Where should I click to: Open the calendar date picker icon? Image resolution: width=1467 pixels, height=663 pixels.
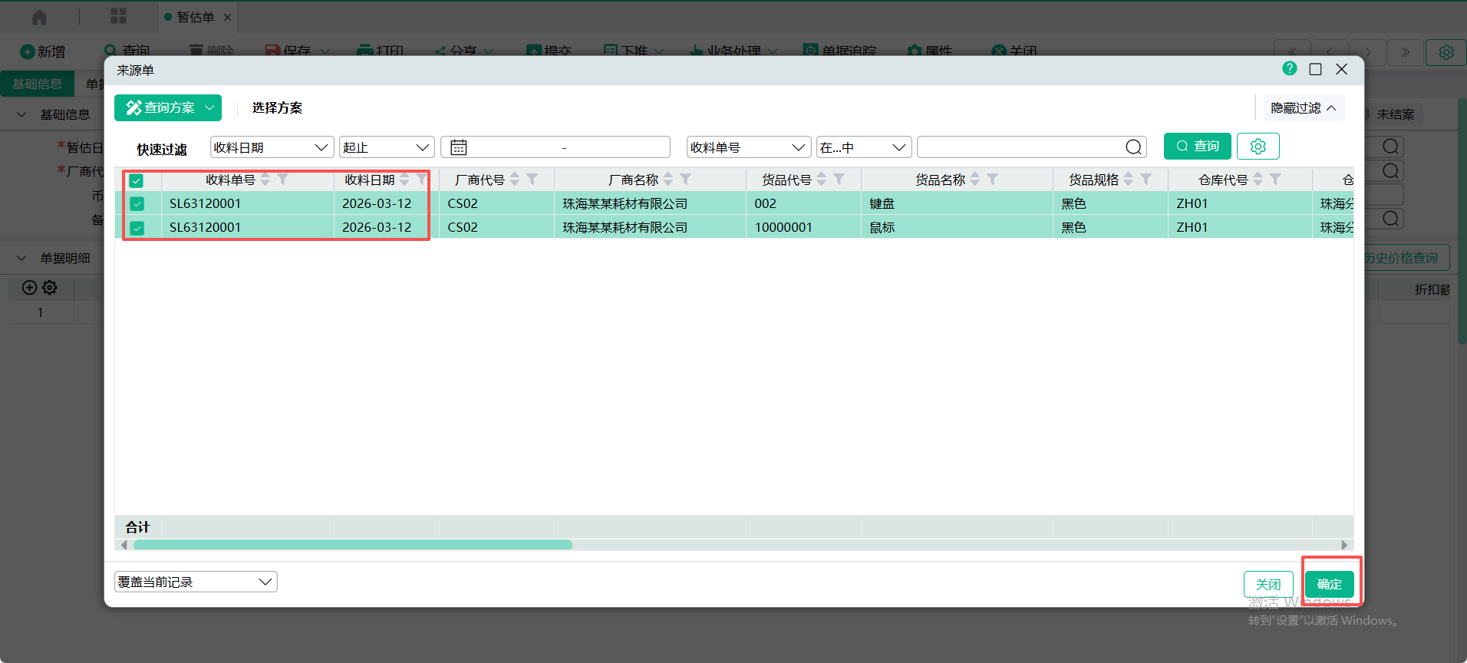pos(459,147)
